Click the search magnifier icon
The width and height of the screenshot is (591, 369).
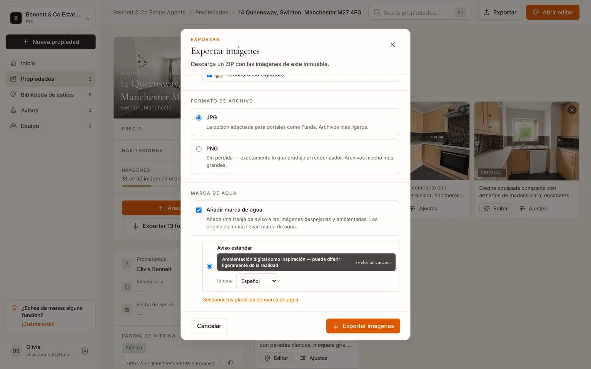coord(377,13)
